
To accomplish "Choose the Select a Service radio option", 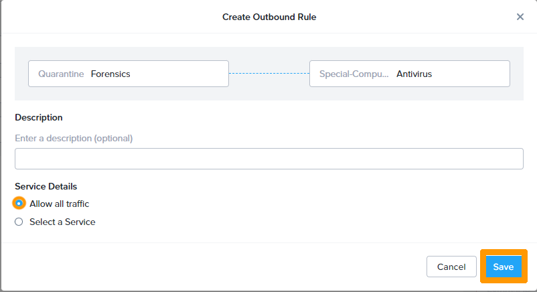I will tap(19, 222).
